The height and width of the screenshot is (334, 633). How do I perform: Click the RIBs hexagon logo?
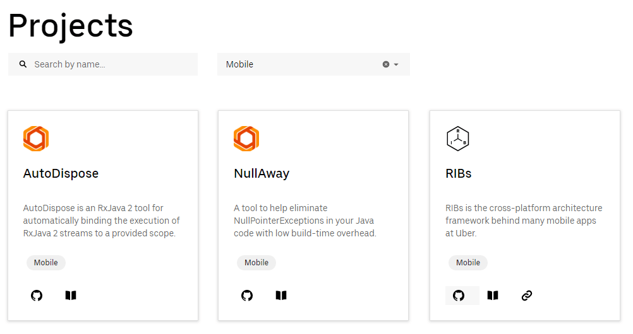(458, 139)
